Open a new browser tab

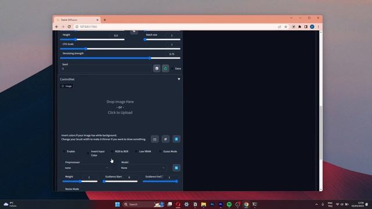(x=105, y=20)
